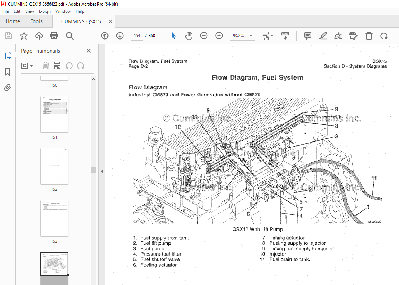Close the CUMMINS_QSX15 document tab
Viewport: 399px width, 285px height.
(111, 21)
